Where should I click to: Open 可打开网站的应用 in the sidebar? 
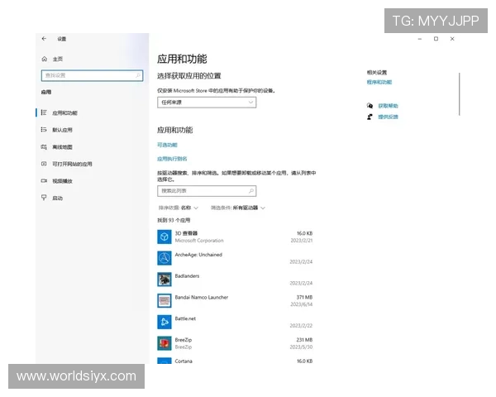[72, 164]
